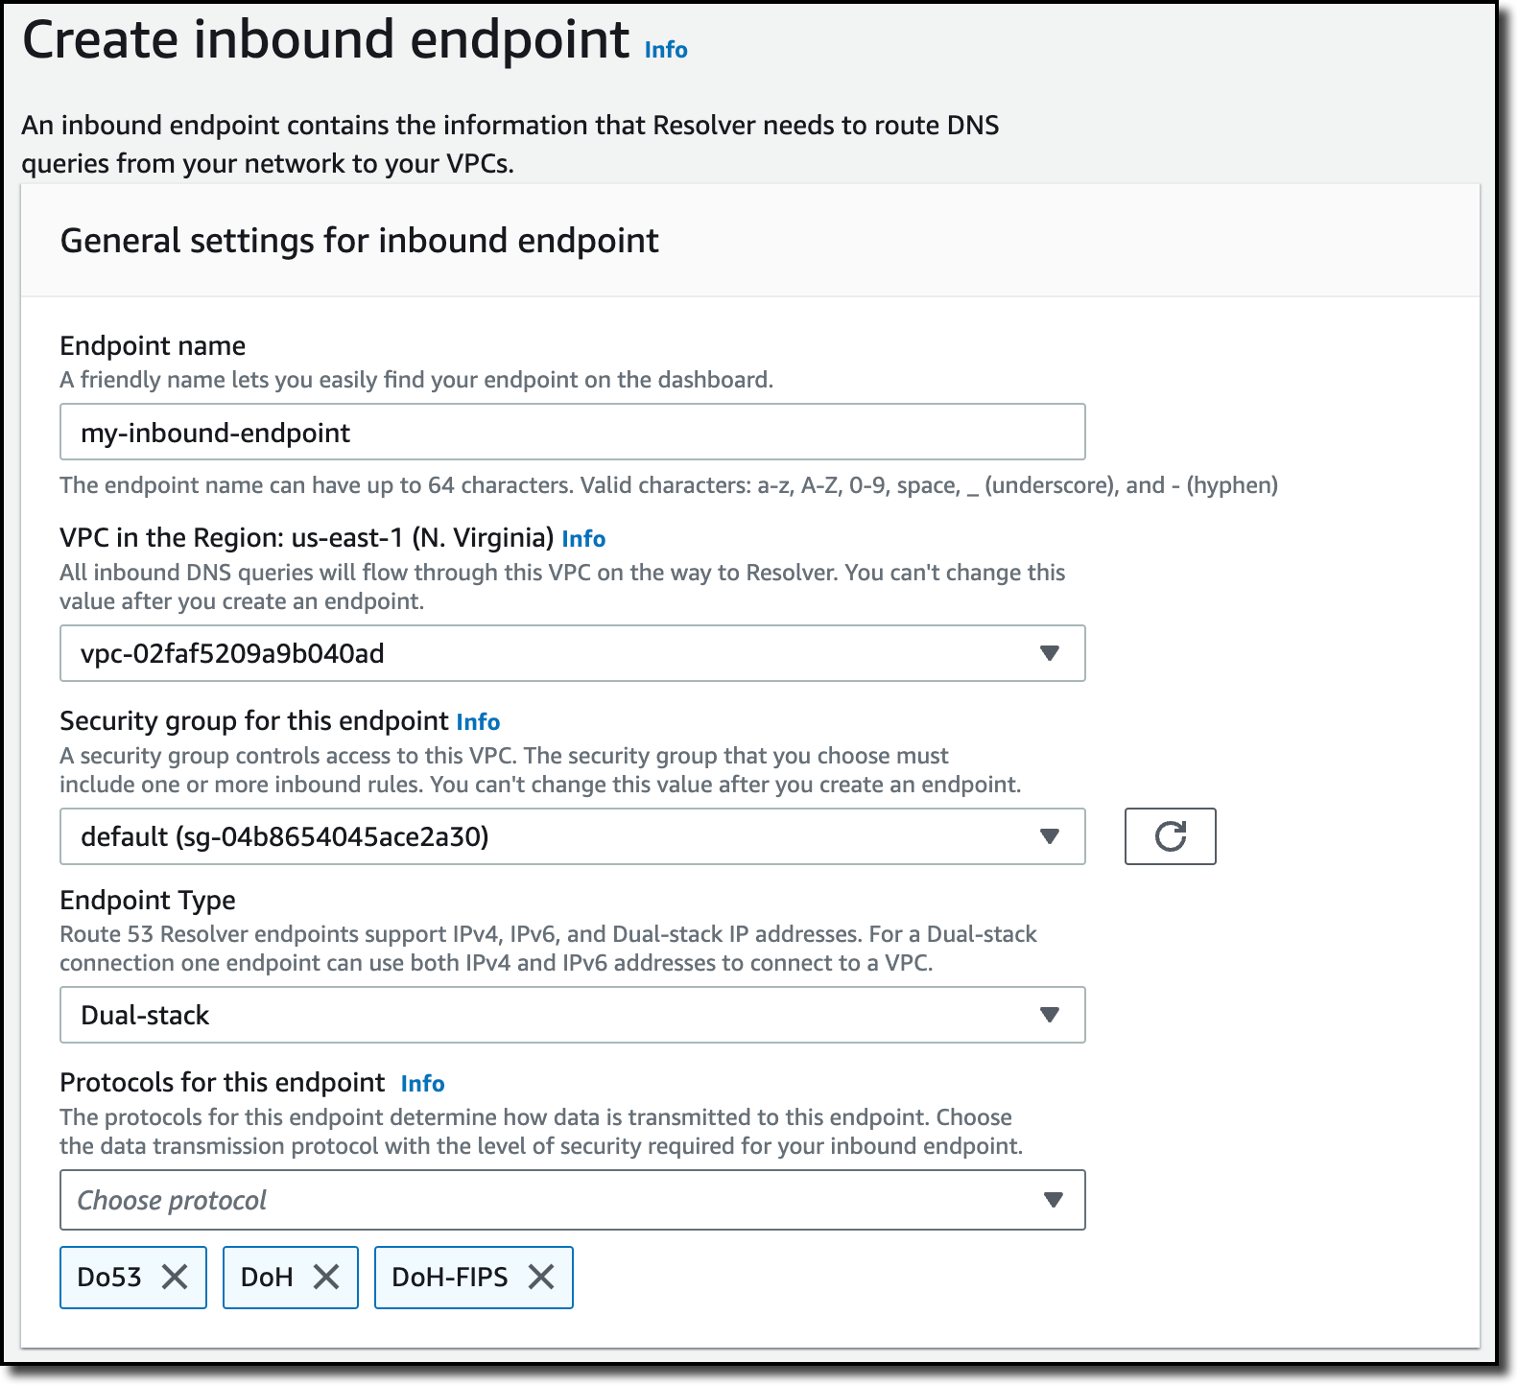The height and width of the screenshot is (1385, 1518).
Task: Open the Choose protocol combo box
Action: tap(572, 1200)
